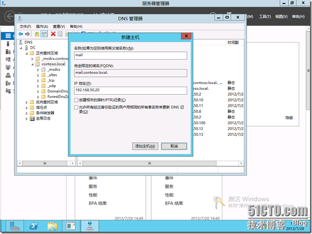Click the Server Manager Back circle arrow

pos(10,16)
